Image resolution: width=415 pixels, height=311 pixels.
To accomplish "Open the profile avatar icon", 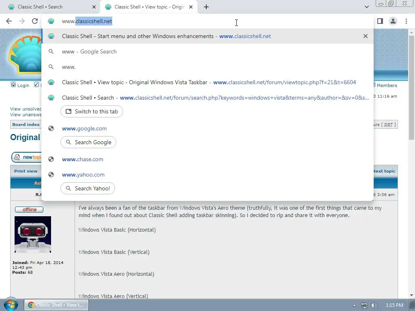I will pos(393,21).
